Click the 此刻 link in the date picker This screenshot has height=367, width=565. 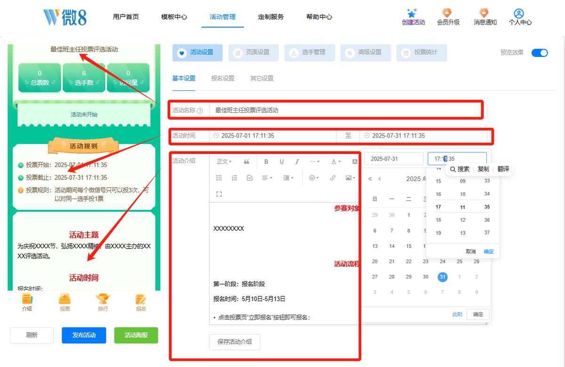pyautogui.click(x=457, y=314)
